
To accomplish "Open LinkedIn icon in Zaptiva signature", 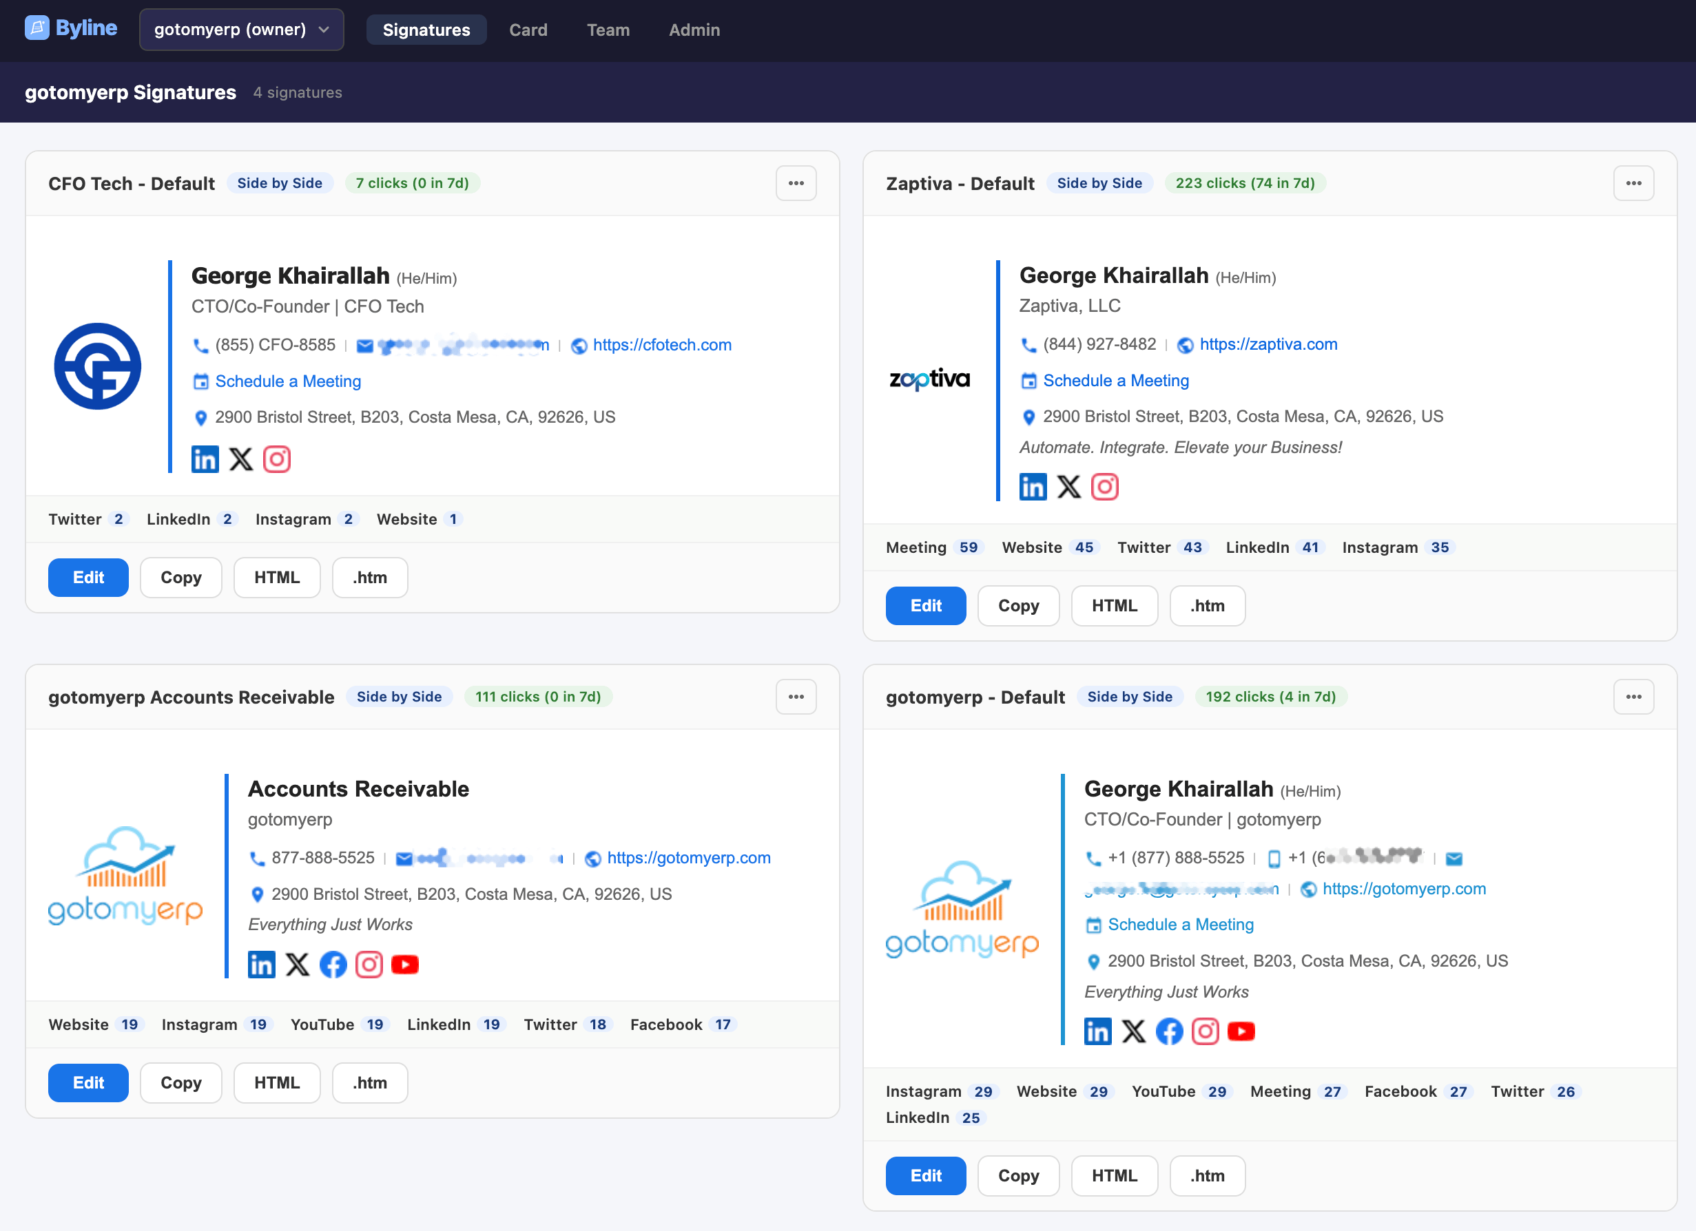I will tap(1033, 487).
